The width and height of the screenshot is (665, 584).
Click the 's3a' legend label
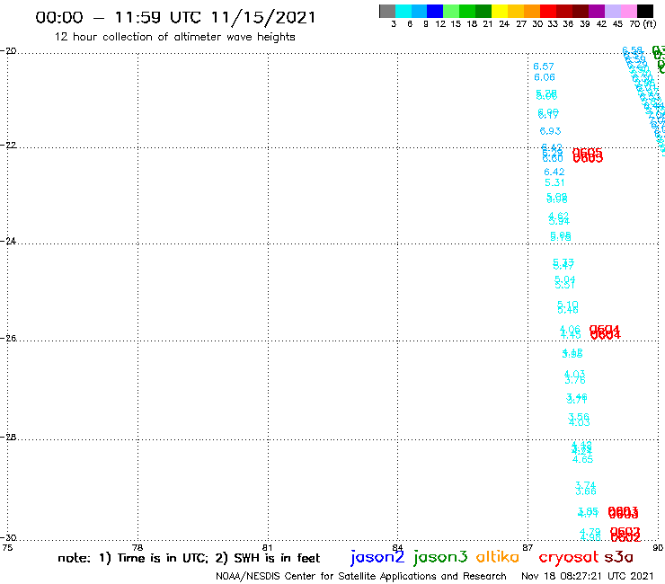click(x=618, y=557)
